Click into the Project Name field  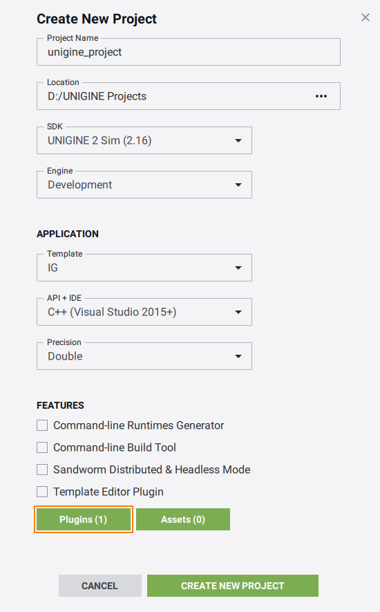click(189, 52)
